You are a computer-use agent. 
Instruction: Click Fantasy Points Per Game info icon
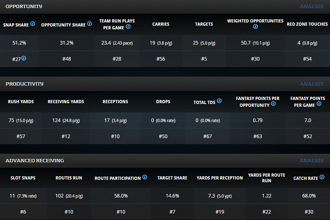coord(319,104)
